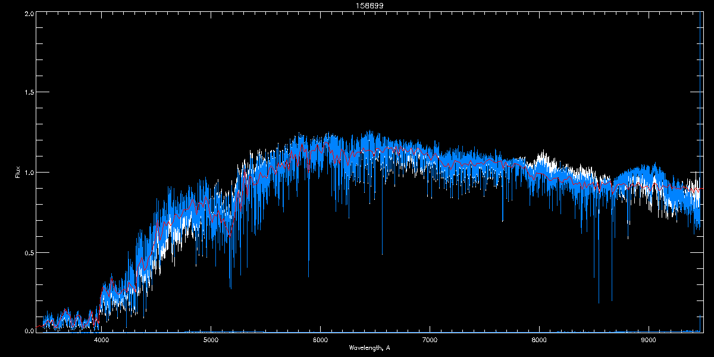
Task: Click the 1.5 flux tick label
Action: pos(28,92)
